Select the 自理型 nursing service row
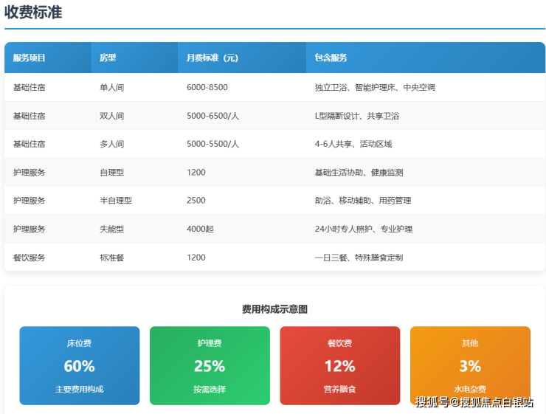The image size is (546, 414). click(111, 173)
